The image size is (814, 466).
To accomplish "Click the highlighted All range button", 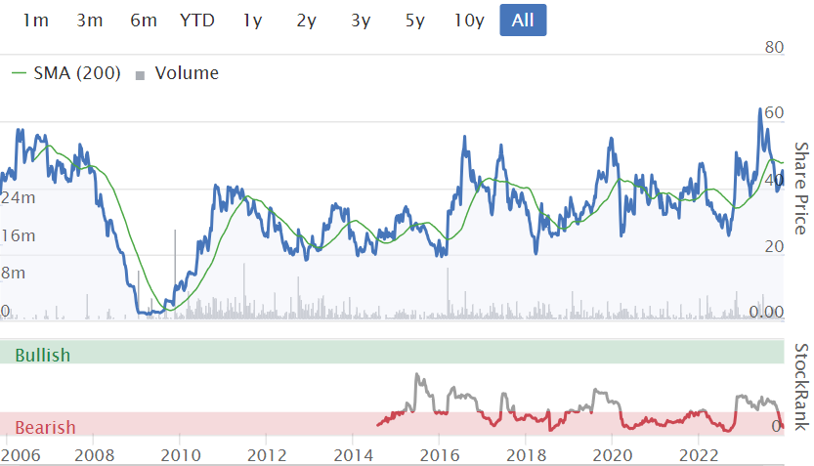I will (523, 21).
